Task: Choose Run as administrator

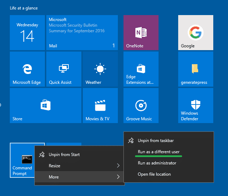Action: click(x=169, y=163)
